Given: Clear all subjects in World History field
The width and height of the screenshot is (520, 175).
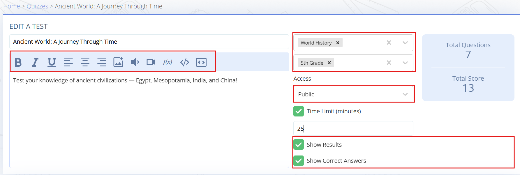Looking at the screenshot, I should (389, 43).
